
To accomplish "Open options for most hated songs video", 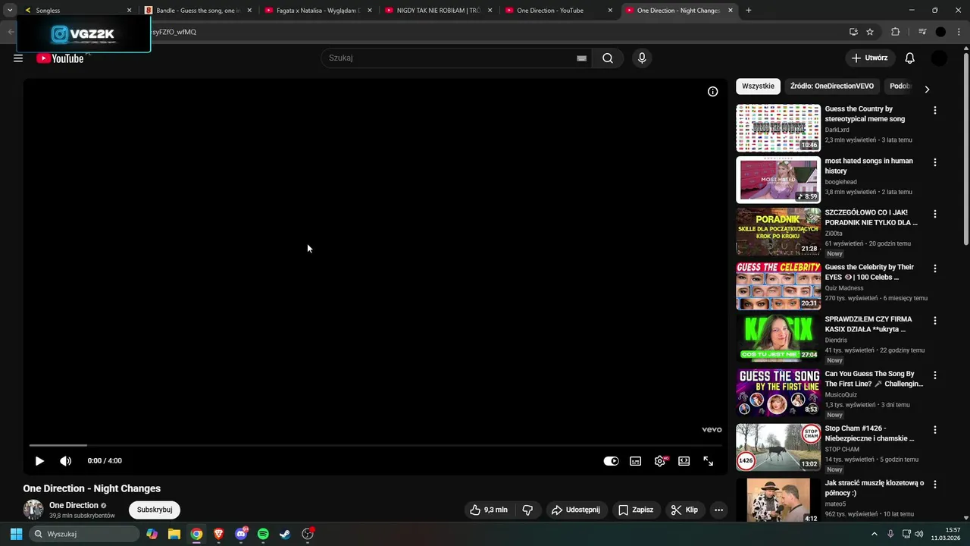I will click(934, 162).
